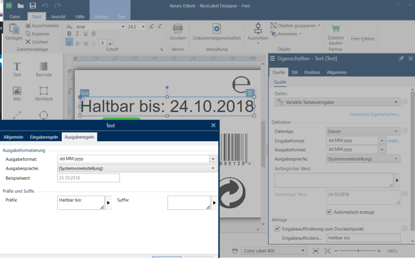This screenshot has width=415, height=258.
Task: Align text right in Schrift group
Action: [x=86, y=43]
